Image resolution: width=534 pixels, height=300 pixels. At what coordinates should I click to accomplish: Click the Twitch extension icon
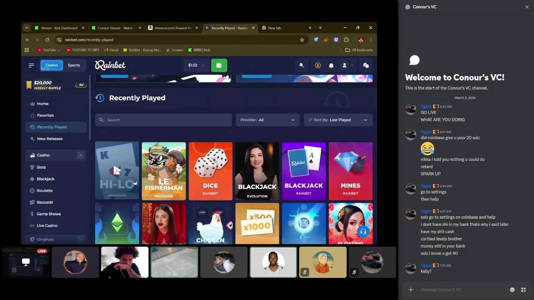coord(336,40)
